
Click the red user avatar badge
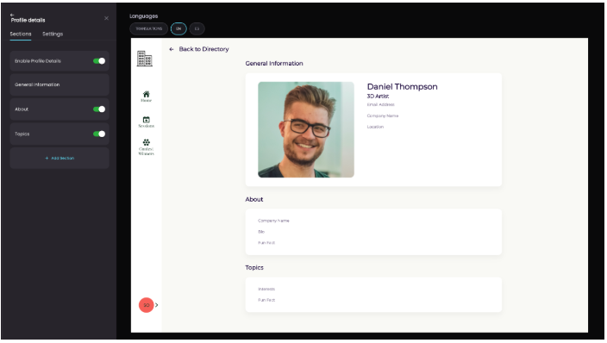pyautogui.click(x=147, y=305)
